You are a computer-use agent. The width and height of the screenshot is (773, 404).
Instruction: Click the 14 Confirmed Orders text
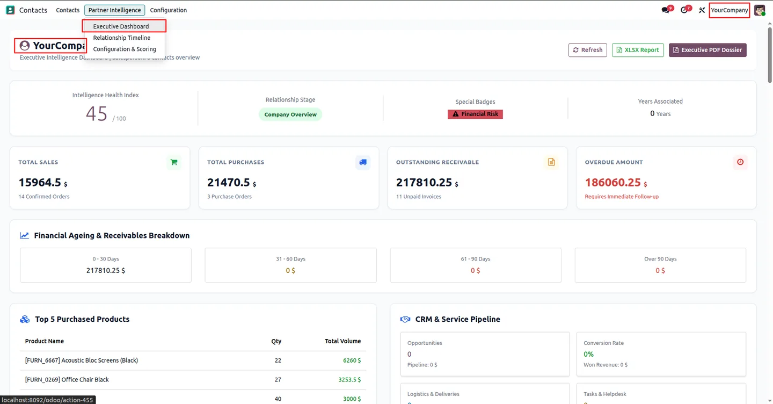(44, 197)
